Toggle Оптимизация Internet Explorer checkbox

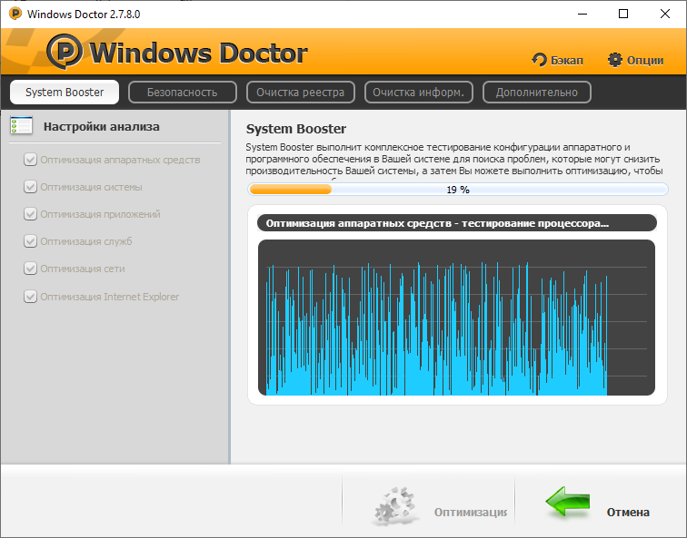pyautogui.click(x=30, y=296)
